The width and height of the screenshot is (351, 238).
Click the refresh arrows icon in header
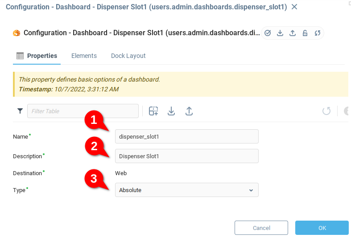click(318, 33)
